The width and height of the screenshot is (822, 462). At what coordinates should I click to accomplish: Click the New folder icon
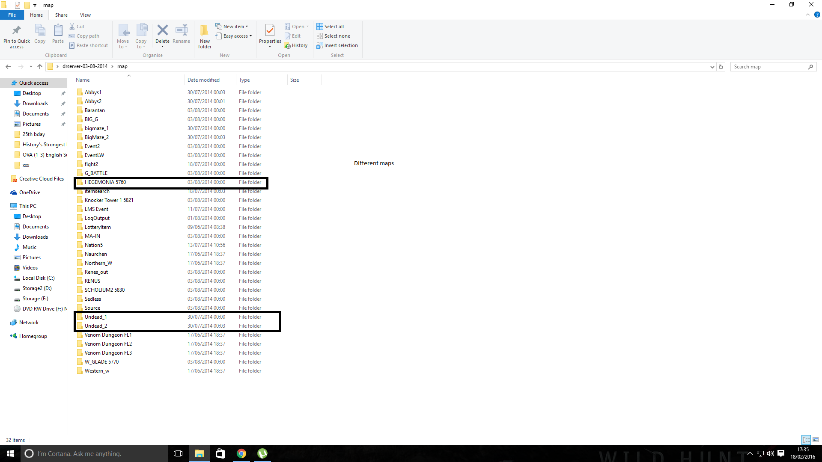click(205, 31)
